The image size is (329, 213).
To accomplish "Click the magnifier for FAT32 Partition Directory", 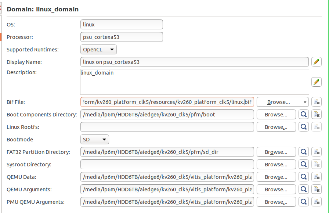I will [x=304, y=152].
